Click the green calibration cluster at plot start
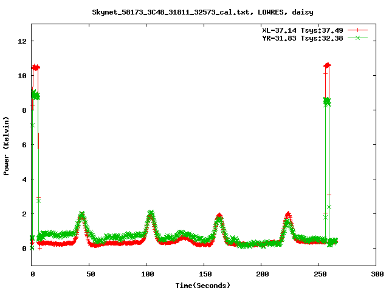 point(35,95)
